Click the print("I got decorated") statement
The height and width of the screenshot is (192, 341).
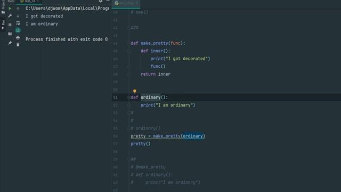pos(180,59)
